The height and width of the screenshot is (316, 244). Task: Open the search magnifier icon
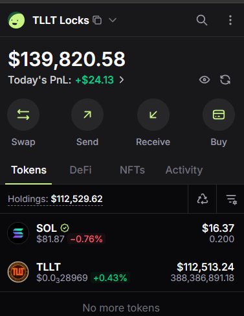202,20
